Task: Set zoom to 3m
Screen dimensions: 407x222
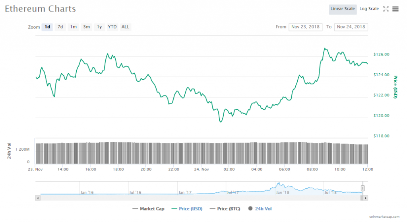Action: point(86,27)
